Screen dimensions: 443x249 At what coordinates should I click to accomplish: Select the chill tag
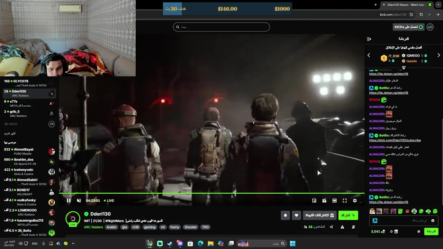tap(135, 227)
